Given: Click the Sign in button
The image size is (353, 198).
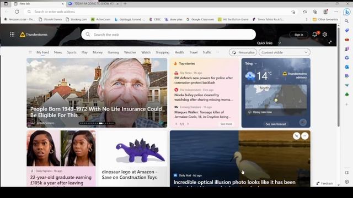Looking at the screenshot, I should [x=299, y=35].
